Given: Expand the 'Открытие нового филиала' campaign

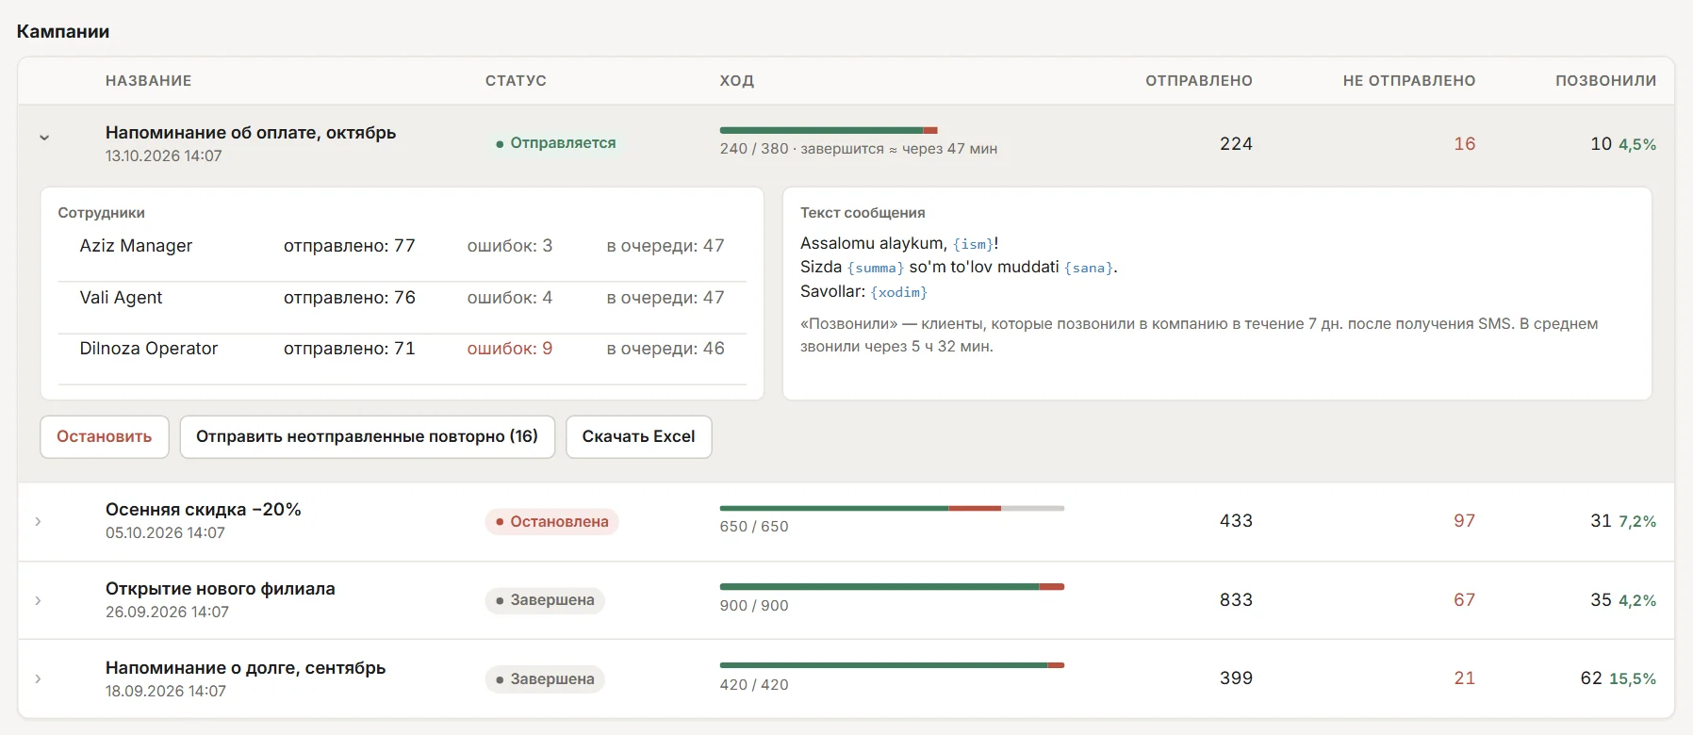Looking at the screenshot, I should [x=38, y=600].
